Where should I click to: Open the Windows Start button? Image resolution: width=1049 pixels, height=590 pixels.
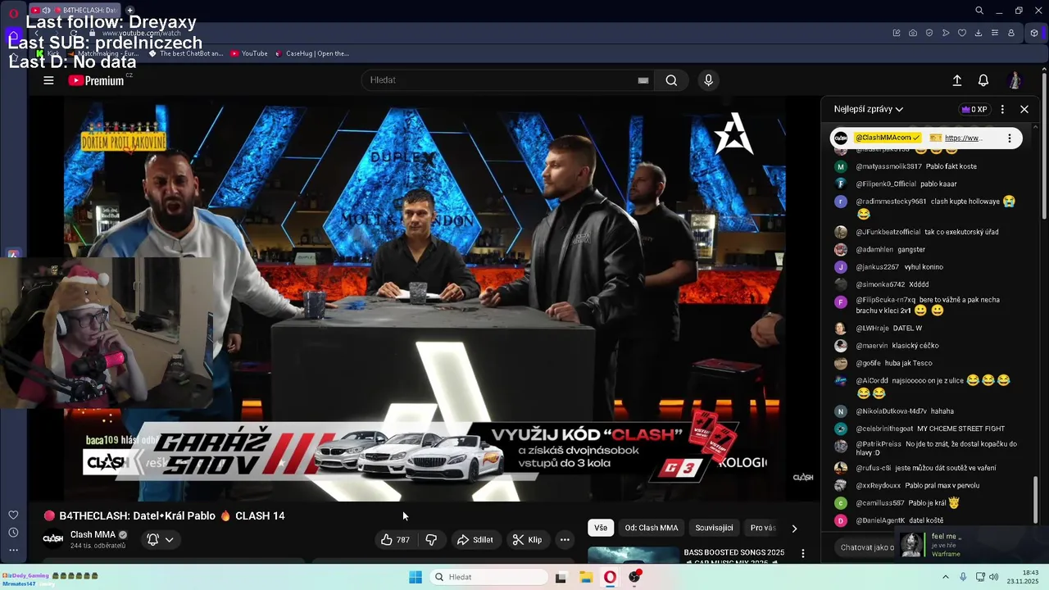pyautogui.click(x=416, y=577)
